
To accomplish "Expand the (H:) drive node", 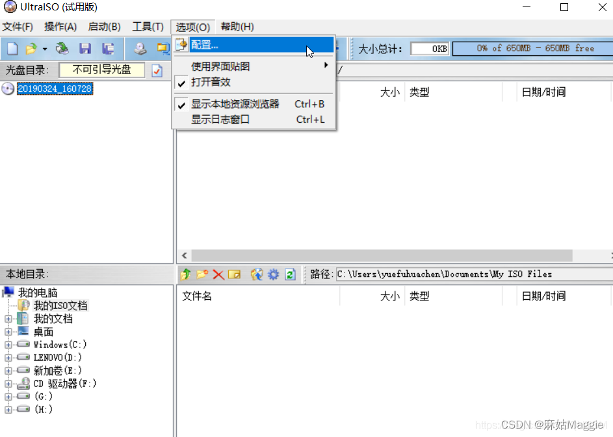I will pos(8,410).
